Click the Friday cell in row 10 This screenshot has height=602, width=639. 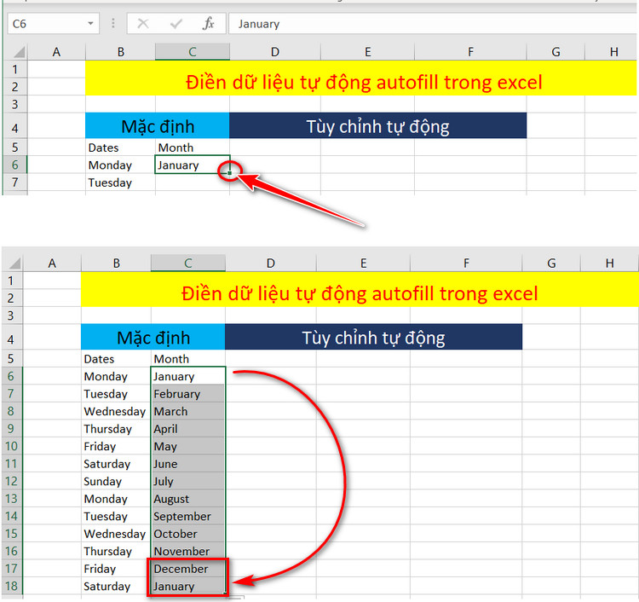[116, 446]
